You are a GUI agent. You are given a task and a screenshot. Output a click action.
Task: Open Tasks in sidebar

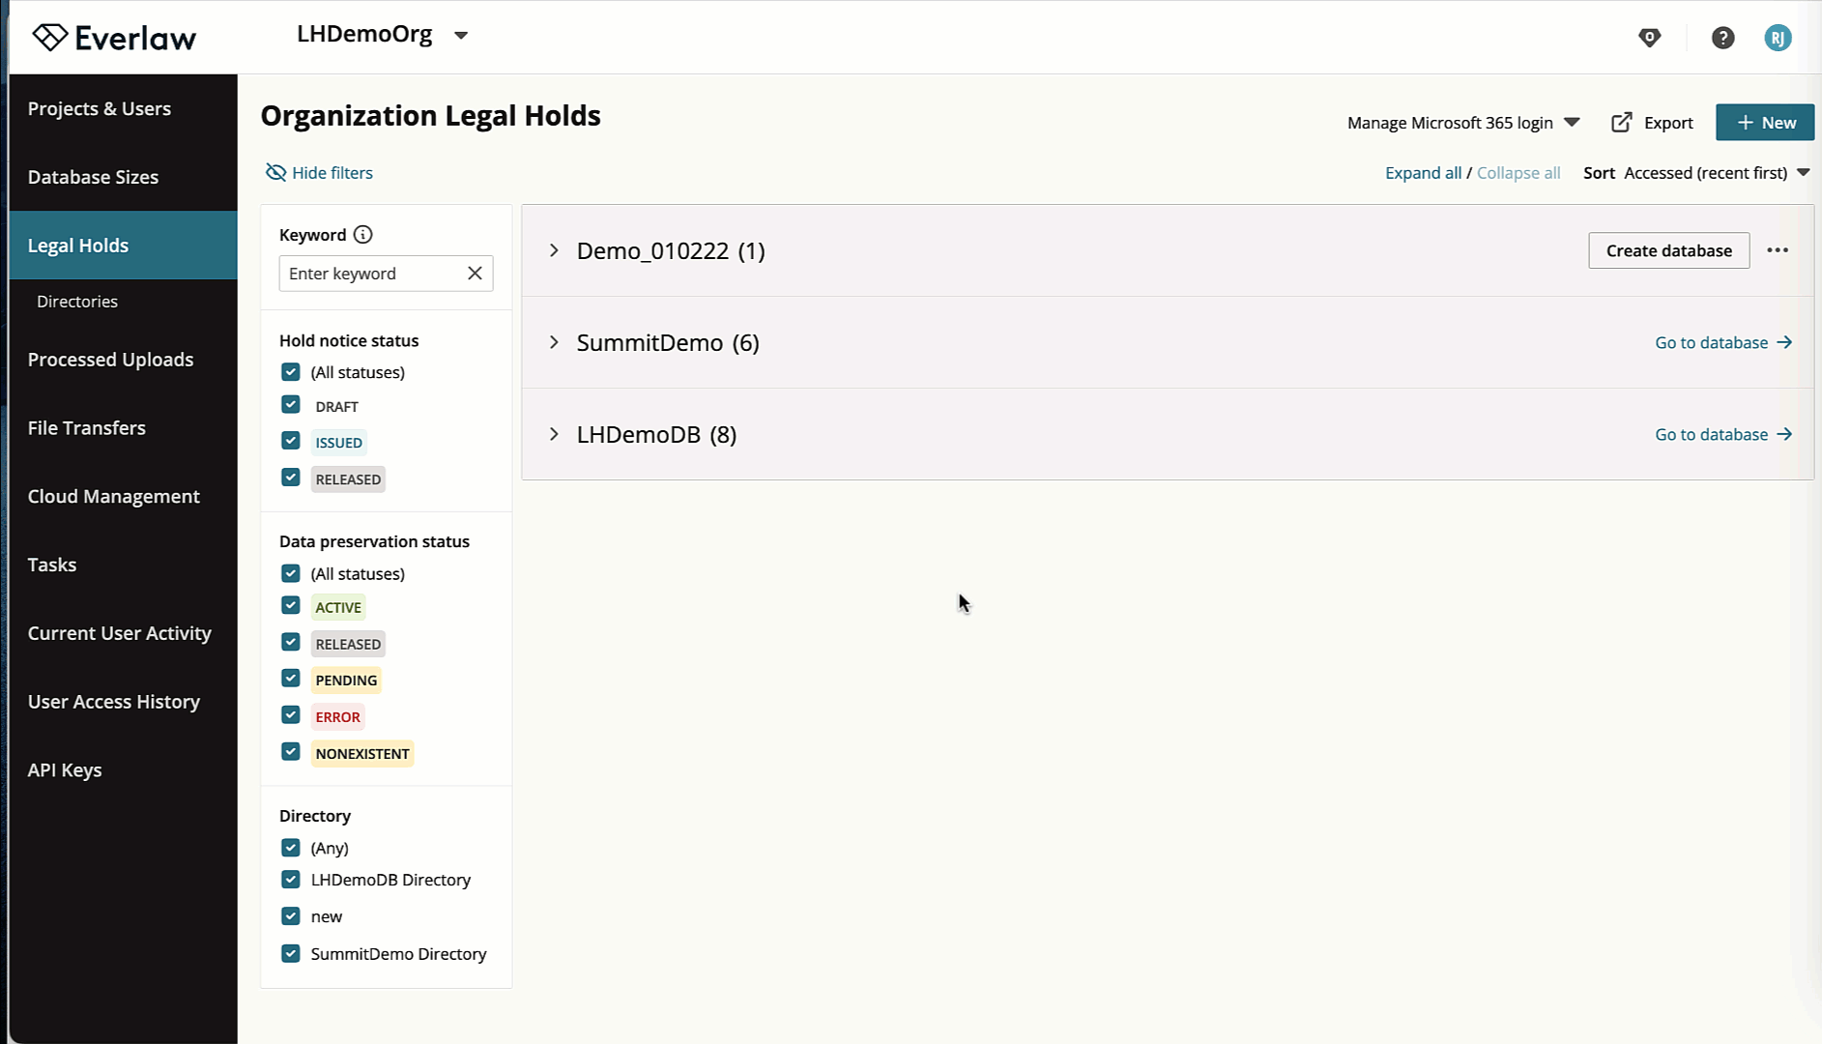coord(123,565)
